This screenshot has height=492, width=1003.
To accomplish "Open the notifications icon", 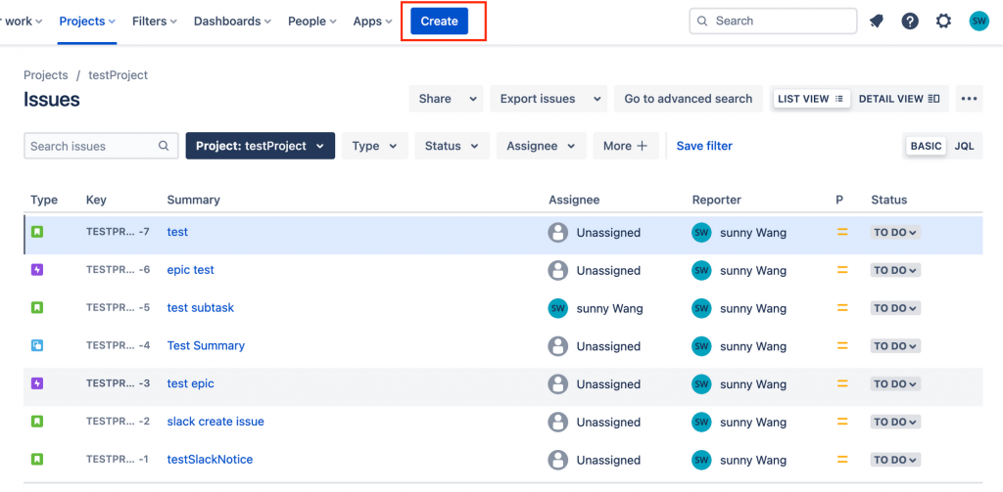I will tap(877, 21).
